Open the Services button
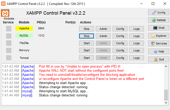 [x=158, y=43]
